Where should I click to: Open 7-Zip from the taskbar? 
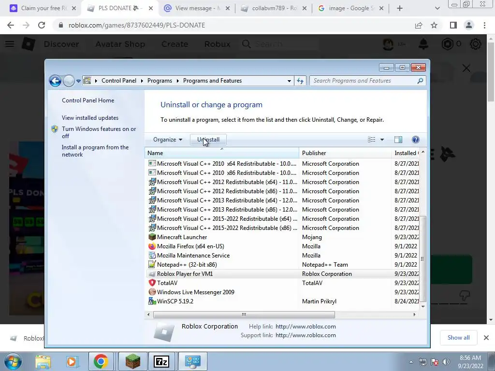[161, 361]
